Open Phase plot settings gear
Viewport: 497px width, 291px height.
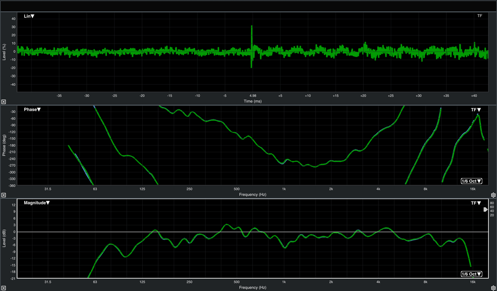tap(493, 195)
